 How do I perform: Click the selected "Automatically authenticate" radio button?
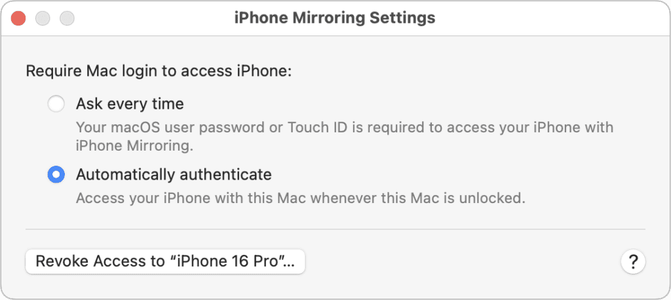56,175
